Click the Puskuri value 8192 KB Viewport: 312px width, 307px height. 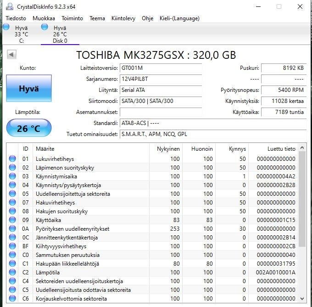(x=284, y=68)
